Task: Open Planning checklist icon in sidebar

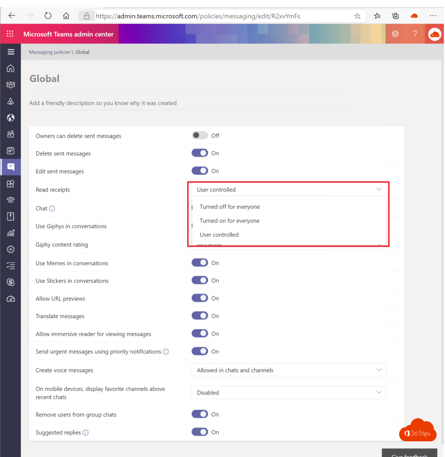Action: click(x=11, y=266)
